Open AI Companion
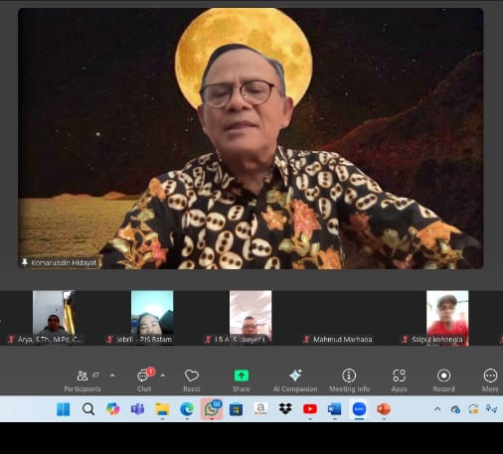This screenshot has width=503, height=454. tap(295, 380)
